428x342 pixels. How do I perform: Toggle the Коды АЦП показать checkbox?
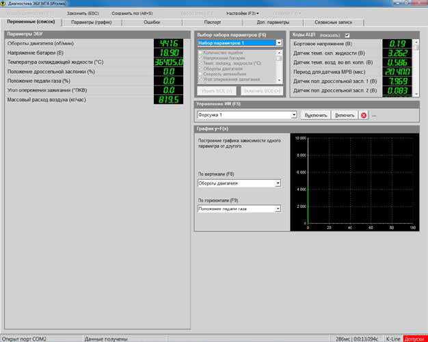click(x=347, y=35)
